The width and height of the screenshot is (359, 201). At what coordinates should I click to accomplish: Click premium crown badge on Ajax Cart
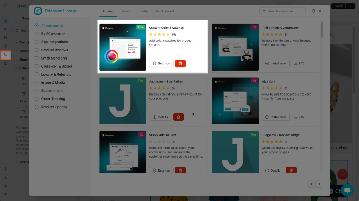254,81
